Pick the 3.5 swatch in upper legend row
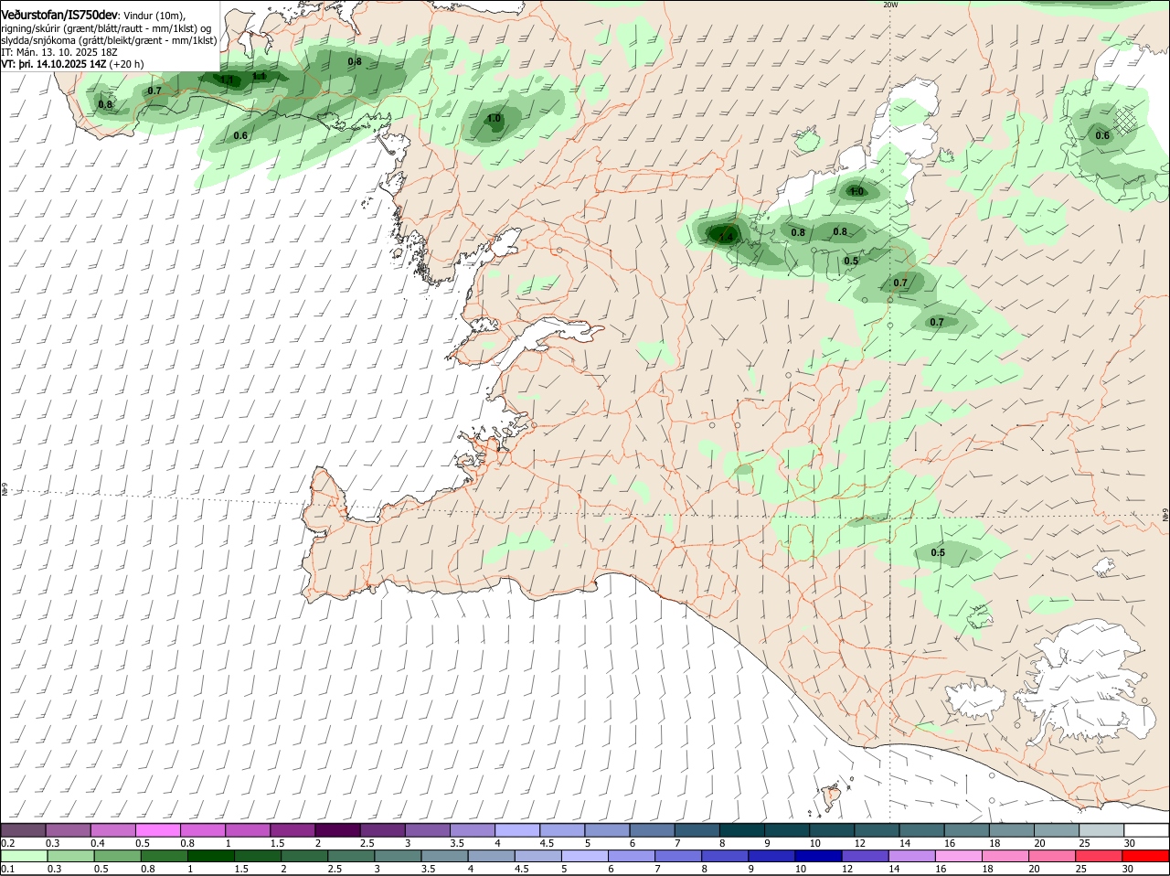This screenshot has width=1170, height=876. click(472, 829)
